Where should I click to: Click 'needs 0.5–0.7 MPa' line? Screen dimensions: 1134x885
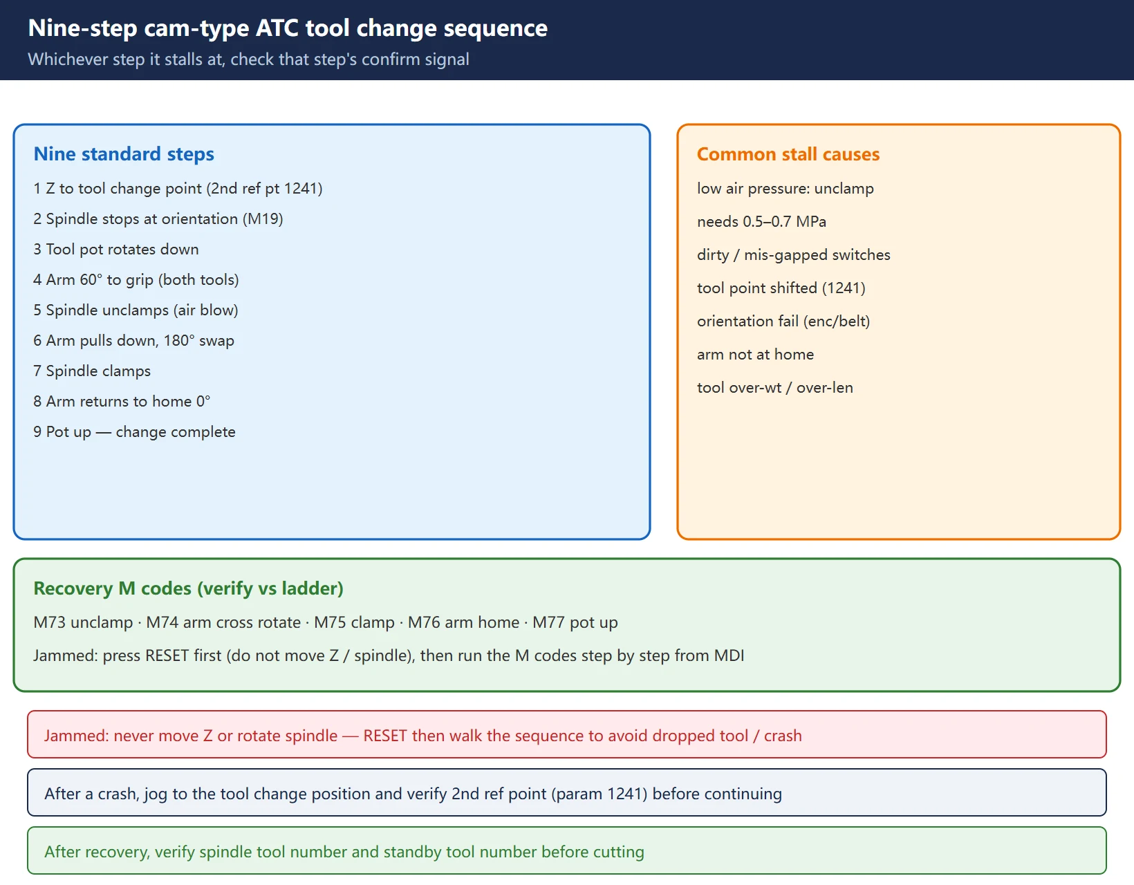pos(762,222)
